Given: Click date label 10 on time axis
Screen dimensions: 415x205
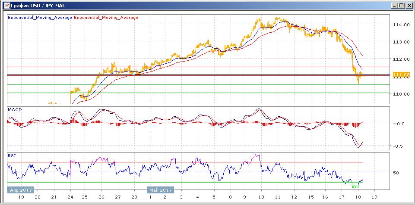Looking at the screenshot, I should pos(261,197).
